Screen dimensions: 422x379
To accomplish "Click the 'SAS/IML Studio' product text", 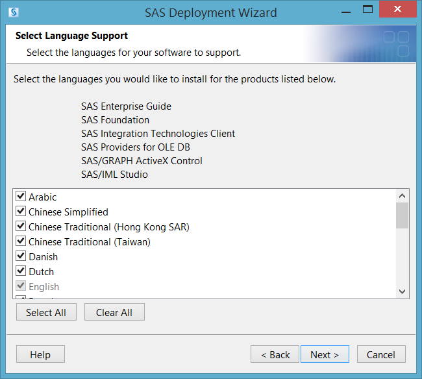I will pos(114,175).
